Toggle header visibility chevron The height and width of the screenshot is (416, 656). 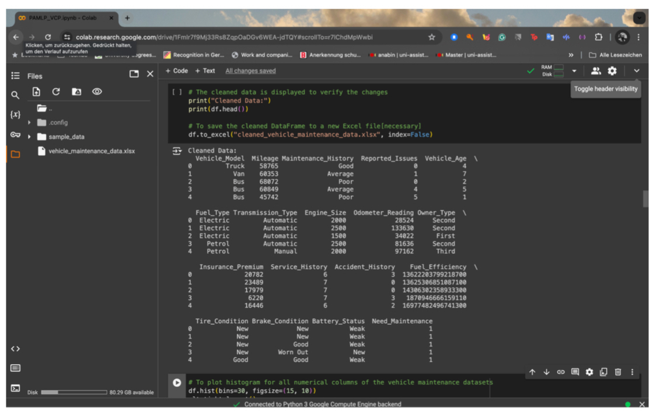[x=636, y=71]
